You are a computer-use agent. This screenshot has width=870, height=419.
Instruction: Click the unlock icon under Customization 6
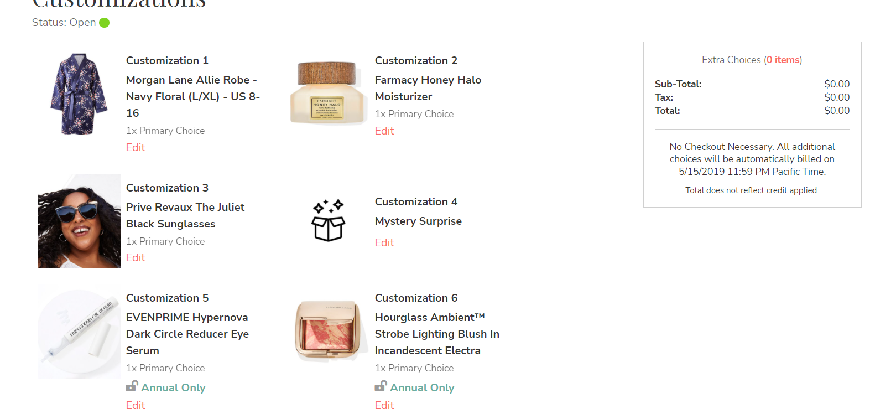point(381,386)
